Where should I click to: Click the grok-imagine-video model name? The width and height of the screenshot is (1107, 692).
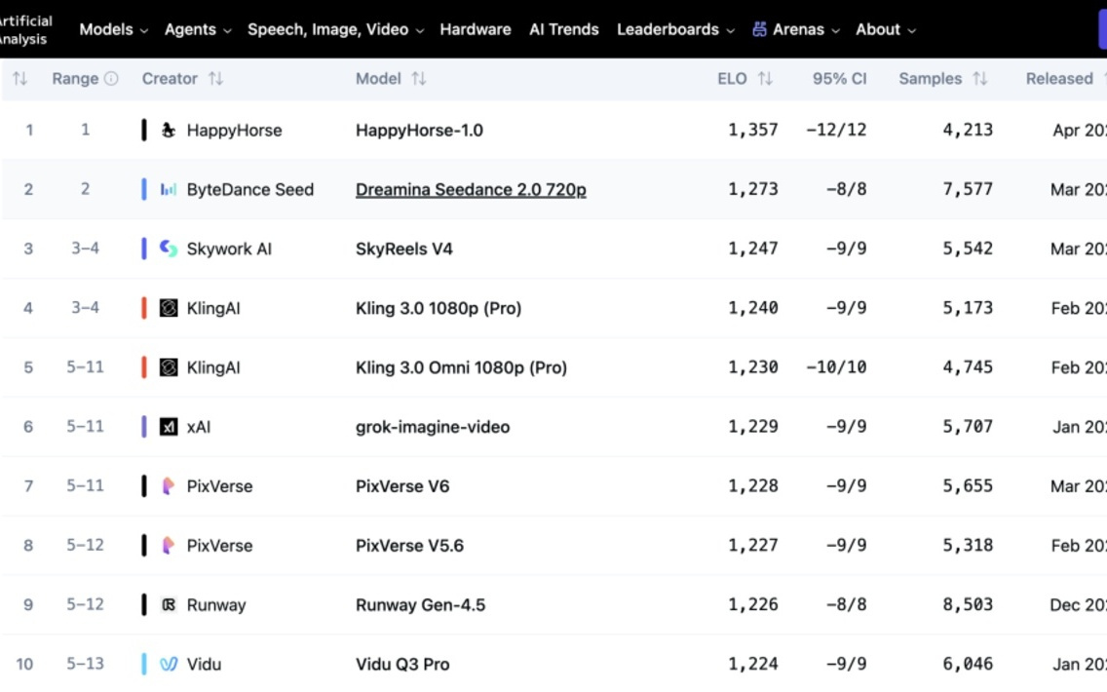433,427
